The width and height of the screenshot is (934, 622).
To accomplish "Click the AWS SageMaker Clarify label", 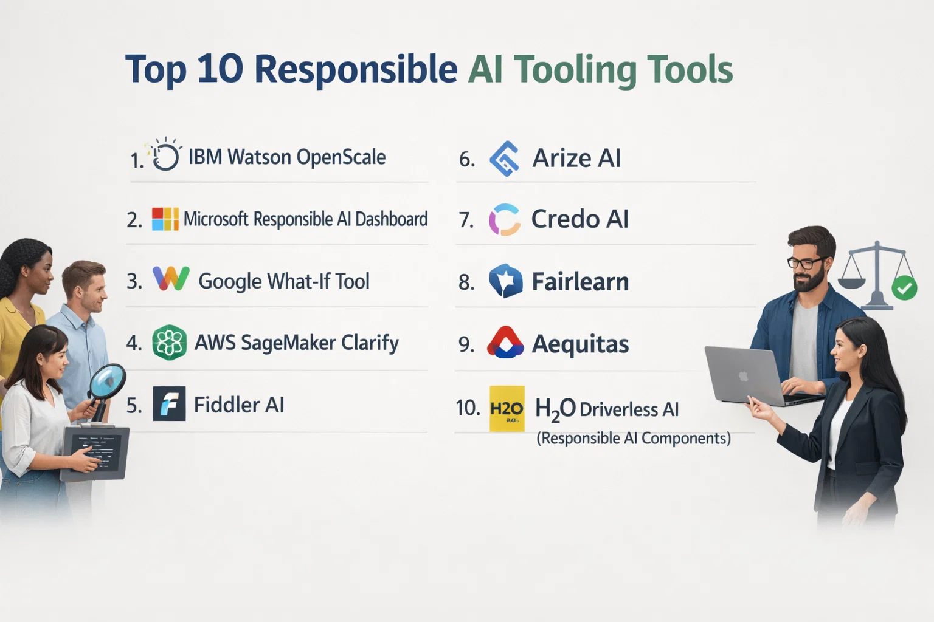I will point(296,343).
